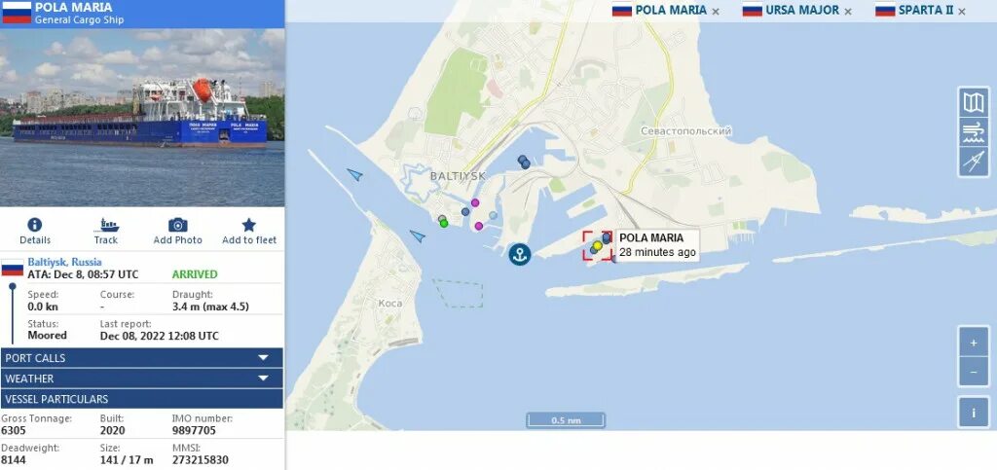Expand the PORT CALLS section
997x470 pixels.
pyautogui.click(x=142, y=357)
